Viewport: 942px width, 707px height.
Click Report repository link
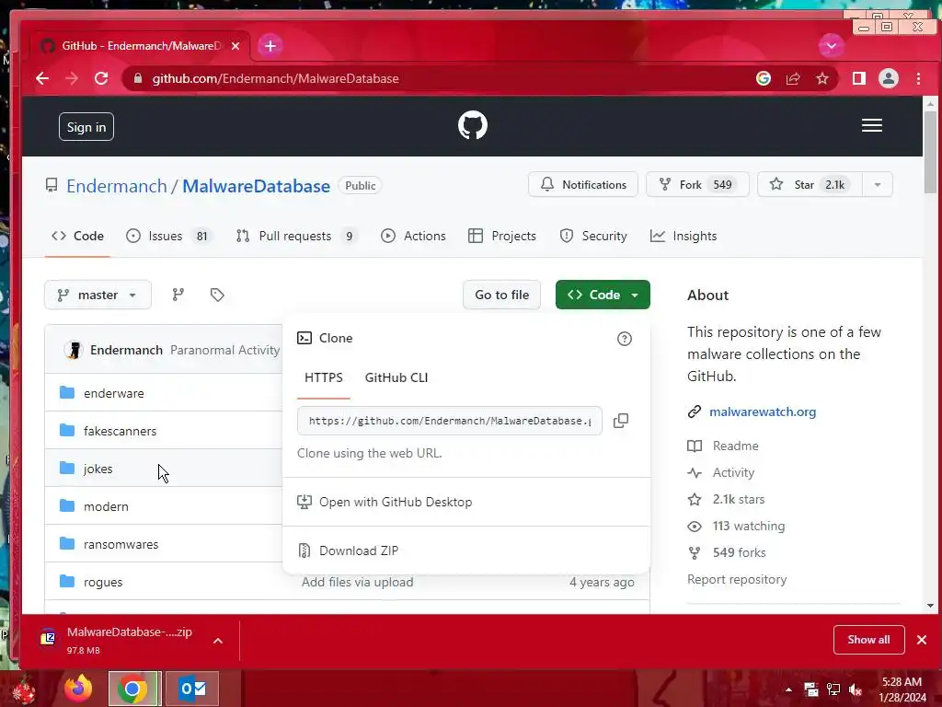coord(737,580)
